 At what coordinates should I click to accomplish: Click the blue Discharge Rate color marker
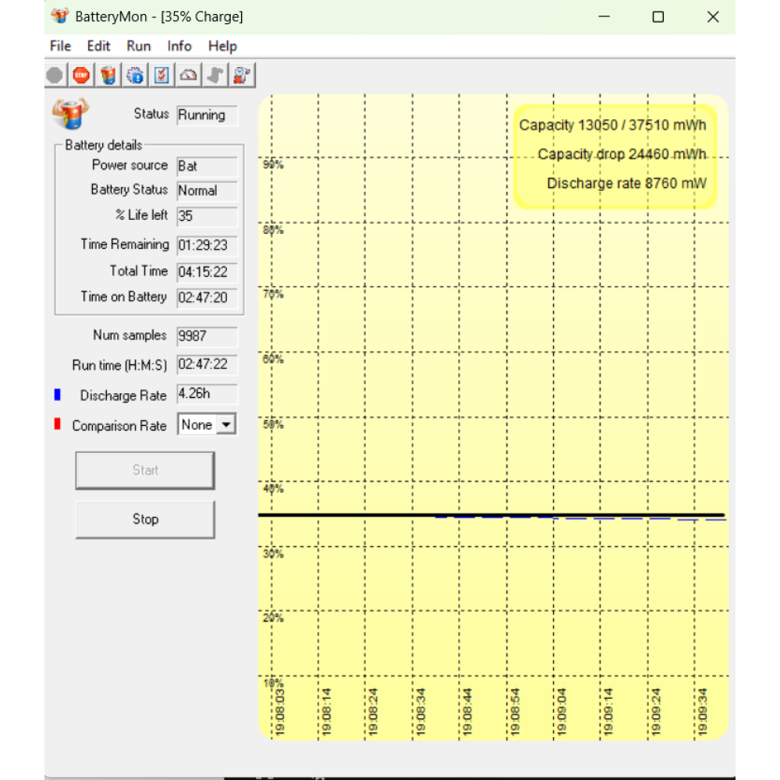point(58,395)
